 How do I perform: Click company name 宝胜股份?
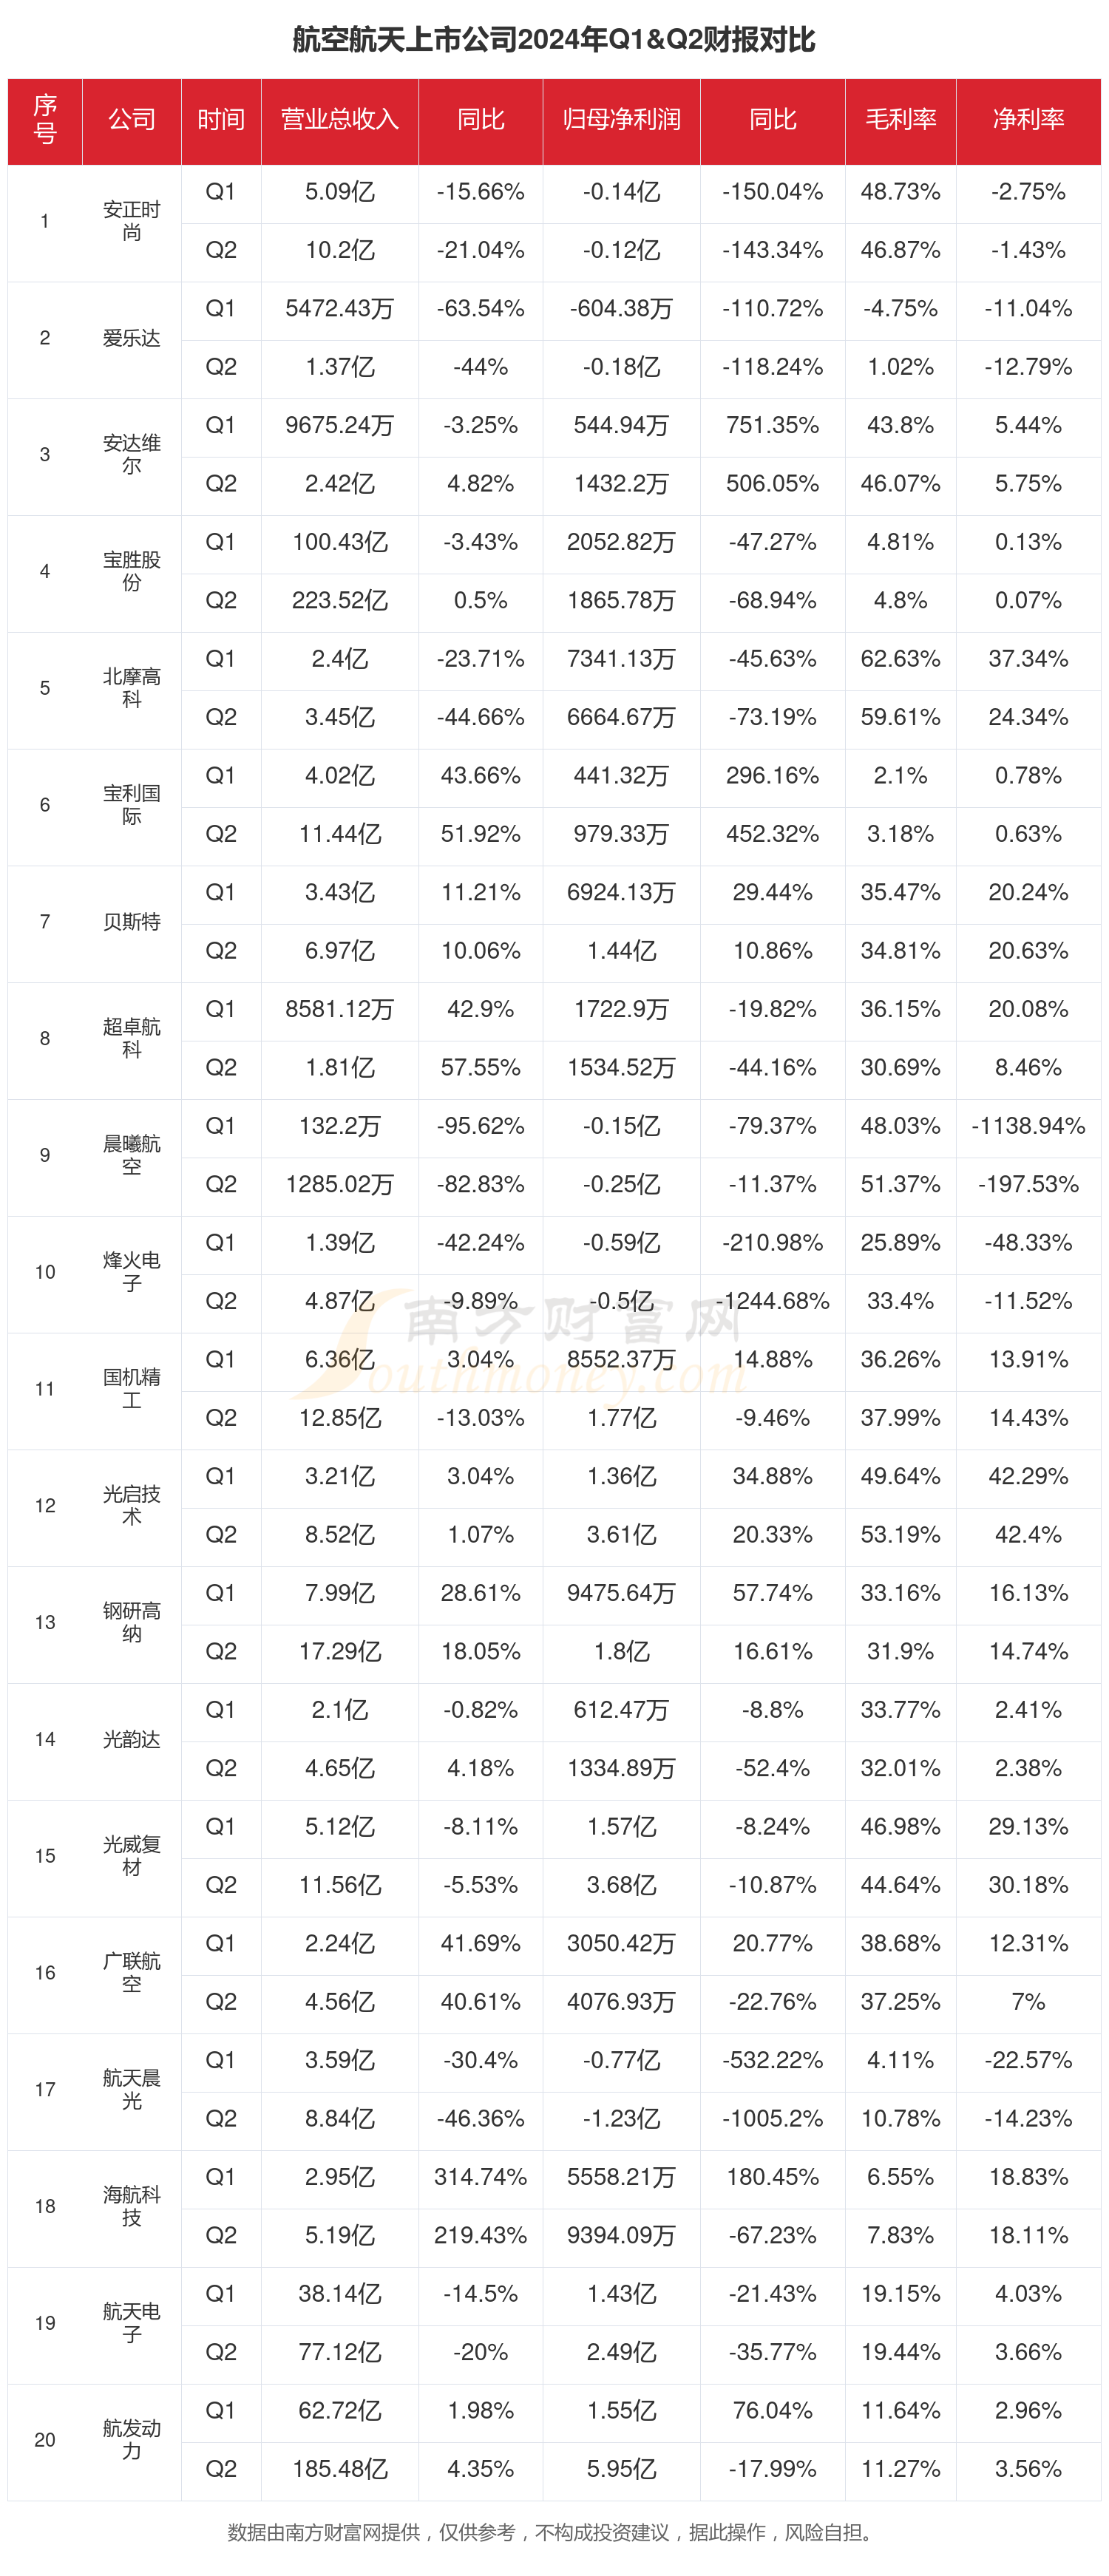[132, 571]
